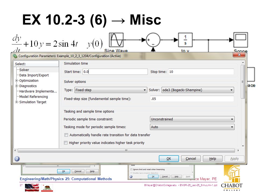The width and height of the screenshot is (258, 193).
Task: Click the BMayer@ChabotCollege.edu text
Action: (160, 185)
